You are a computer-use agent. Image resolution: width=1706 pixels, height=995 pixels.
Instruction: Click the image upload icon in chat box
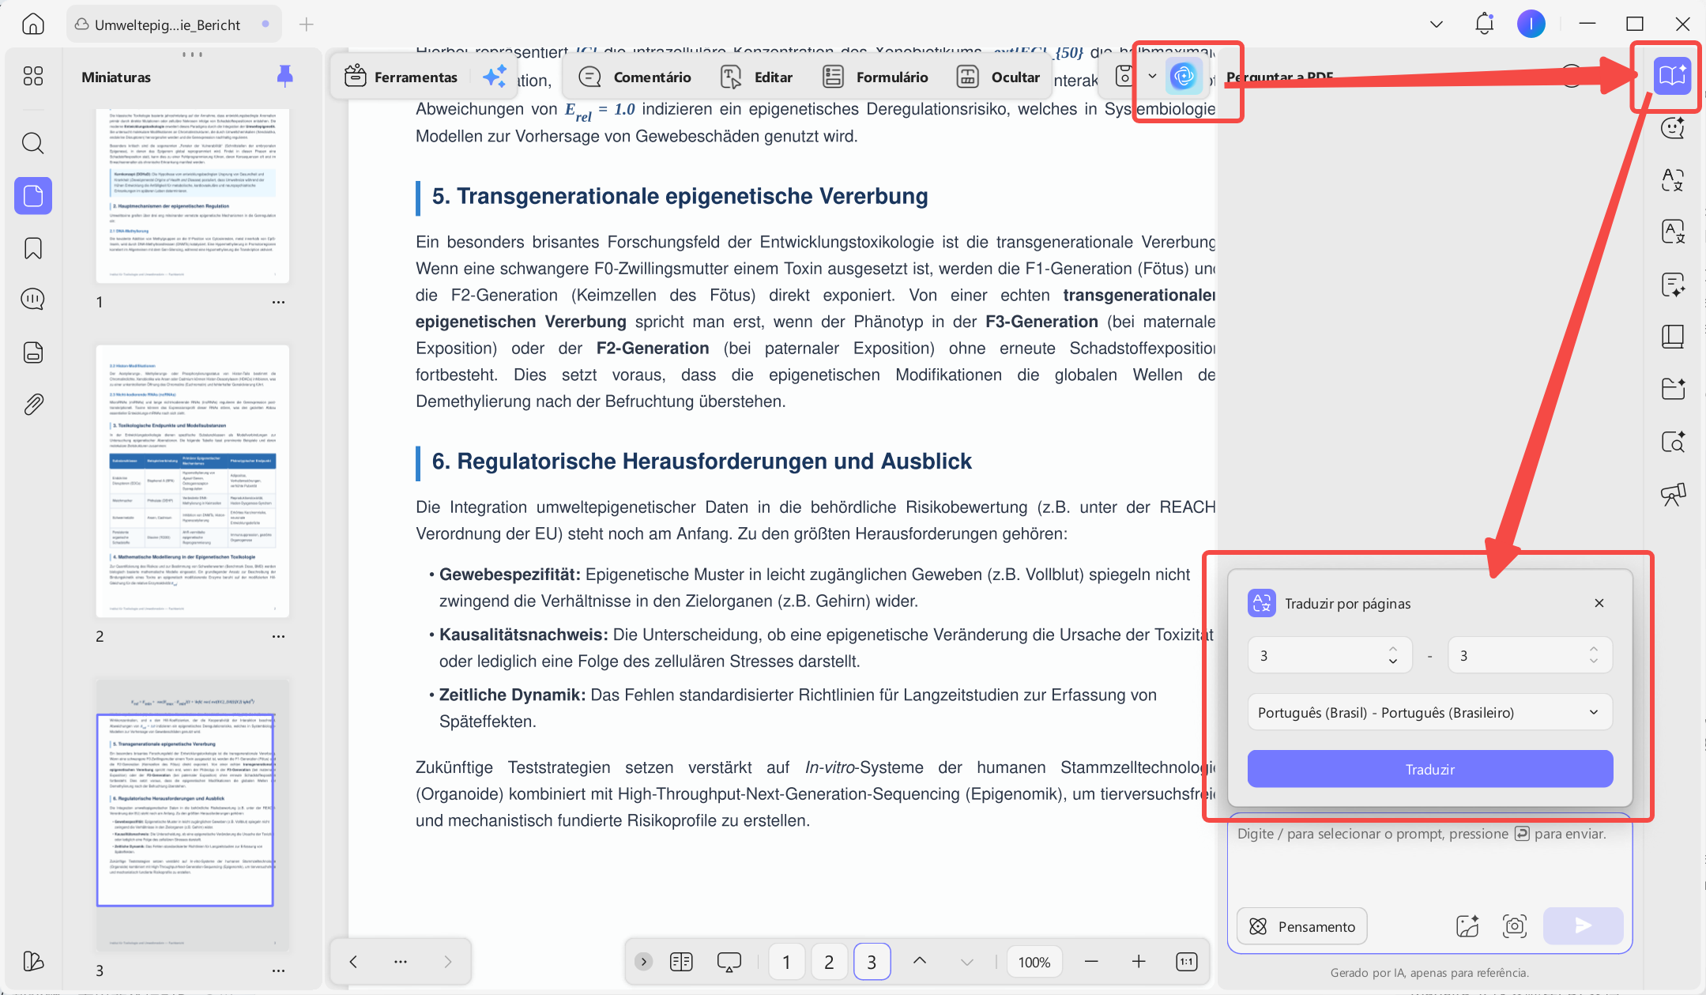(x=1467, y=925)
